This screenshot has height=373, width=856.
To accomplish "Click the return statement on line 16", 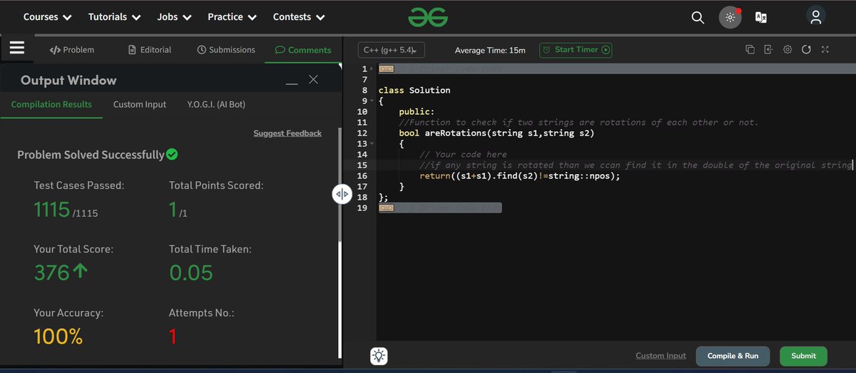I will (x=519, y=176).
